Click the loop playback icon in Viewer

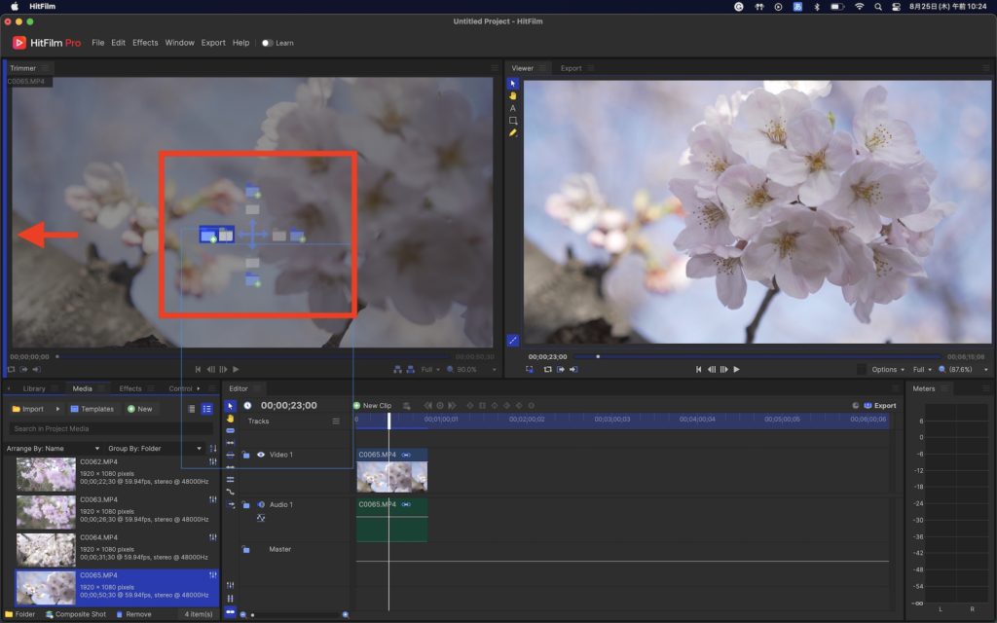click(548, 370)
